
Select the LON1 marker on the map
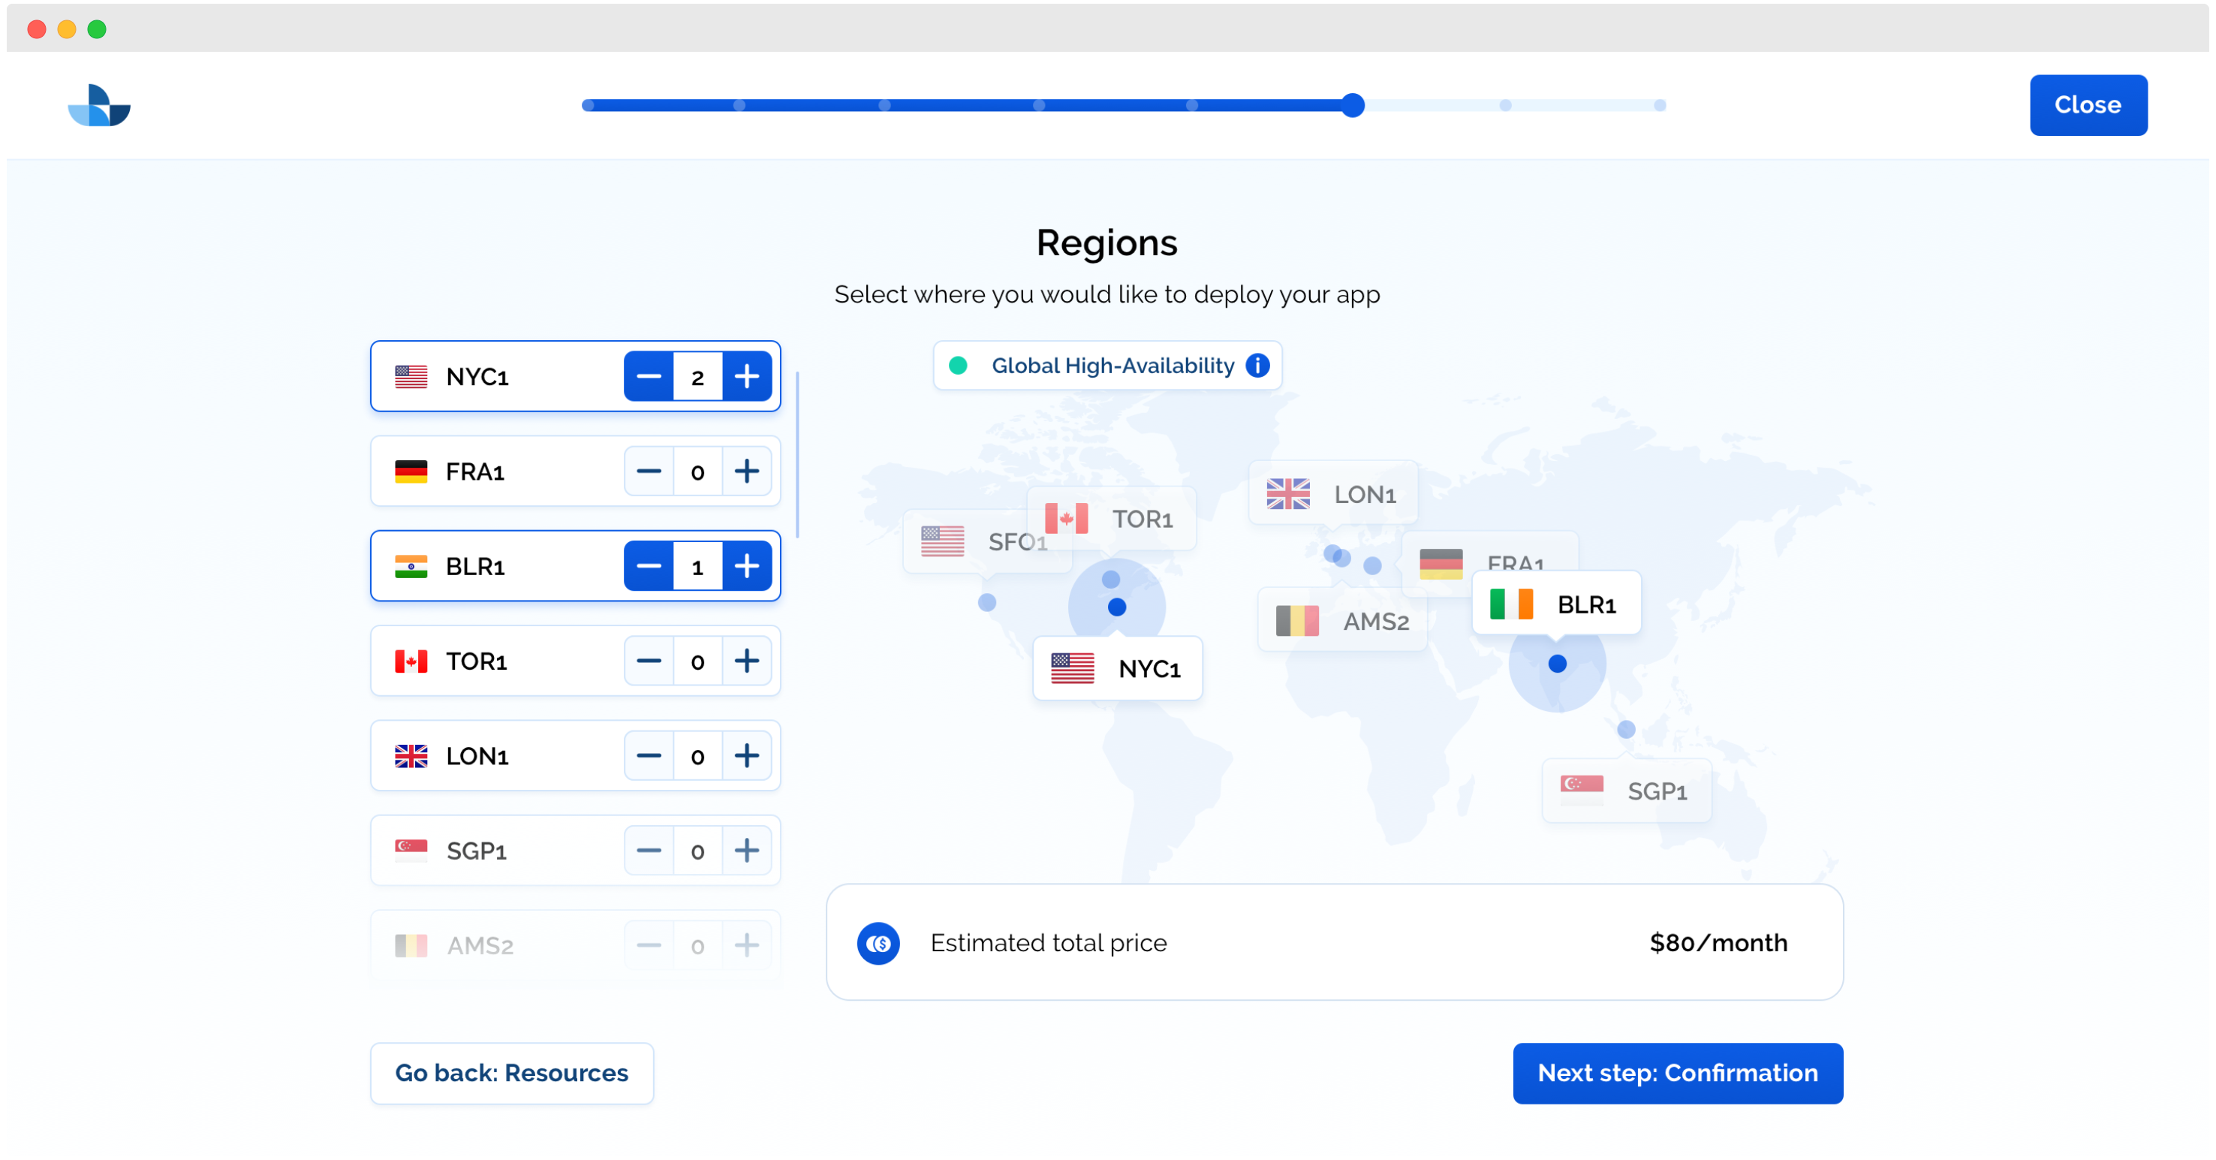(x=1332, y=494)
